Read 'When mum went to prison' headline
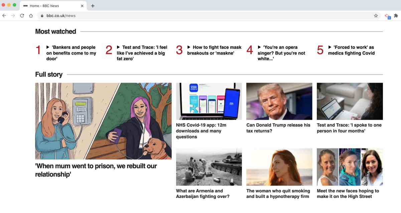This screenshot has height=213, width=401. [96, 170]
